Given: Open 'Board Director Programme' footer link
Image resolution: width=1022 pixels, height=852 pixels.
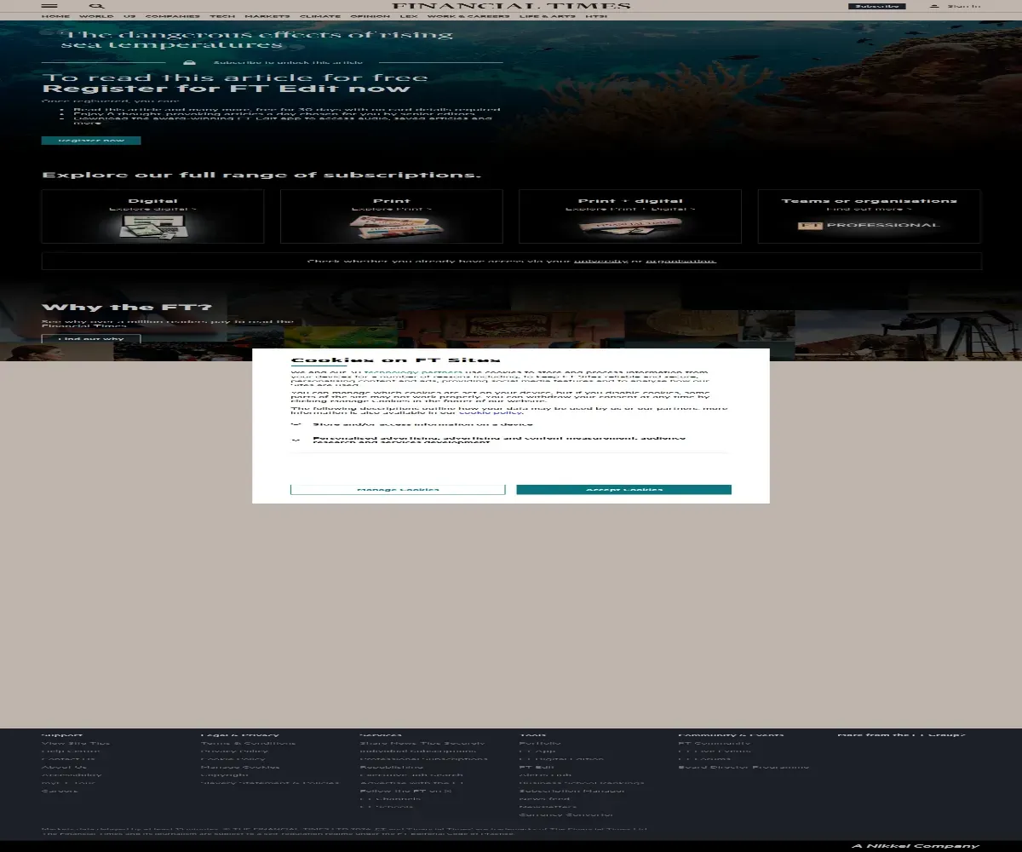Looking at the screenshot, I should [744, 767].
